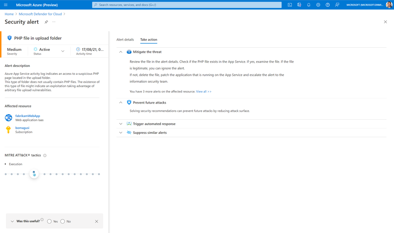
Task: Open the Feedback icon in top bar
Action: (x=337, y=5)
